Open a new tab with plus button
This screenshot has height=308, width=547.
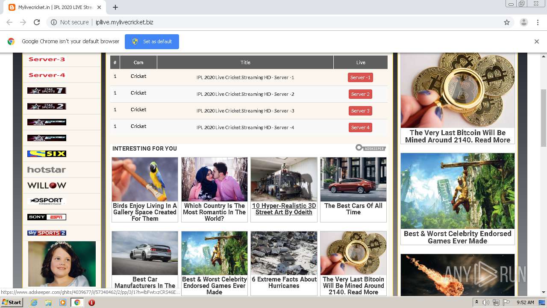pos(115,7)
